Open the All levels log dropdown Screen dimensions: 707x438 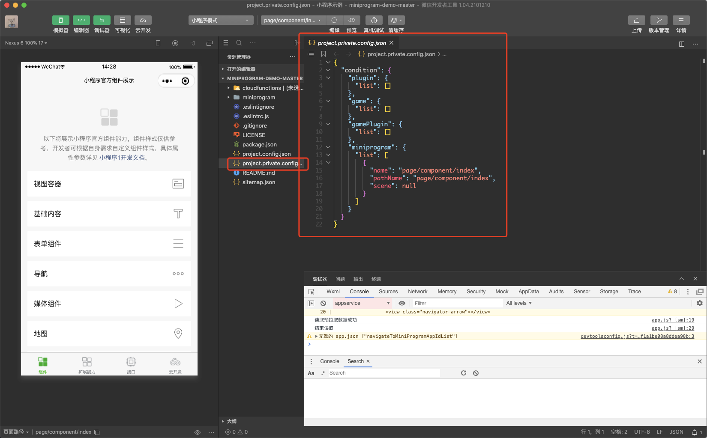[519, 303]
